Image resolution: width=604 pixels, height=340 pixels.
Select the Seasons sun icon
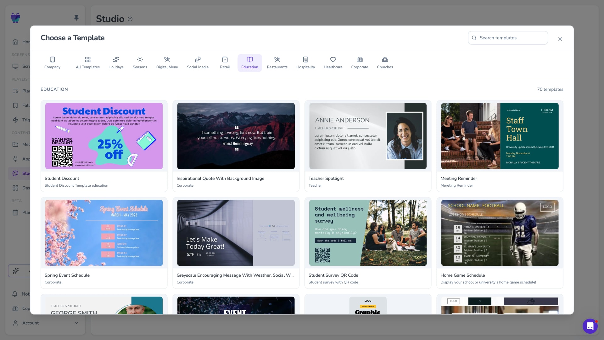[140, 59]
